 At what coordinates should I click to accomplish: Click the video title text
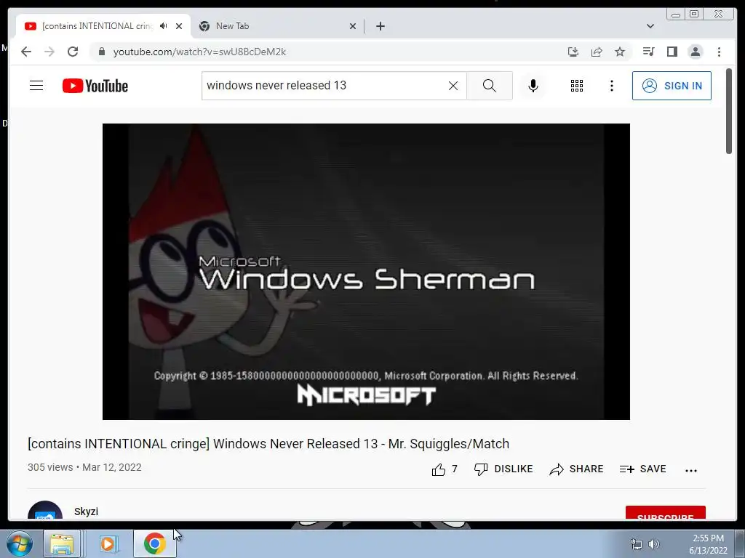pyautogui.click(x=268, y=444)
